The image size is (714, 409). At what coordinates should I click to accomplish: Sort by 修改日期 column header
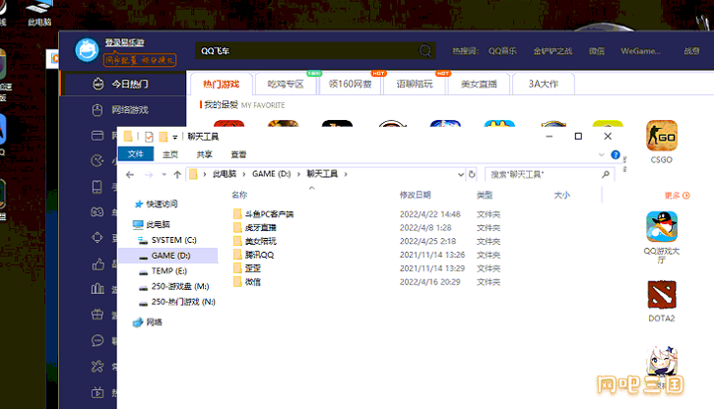(x=416, y=195)
